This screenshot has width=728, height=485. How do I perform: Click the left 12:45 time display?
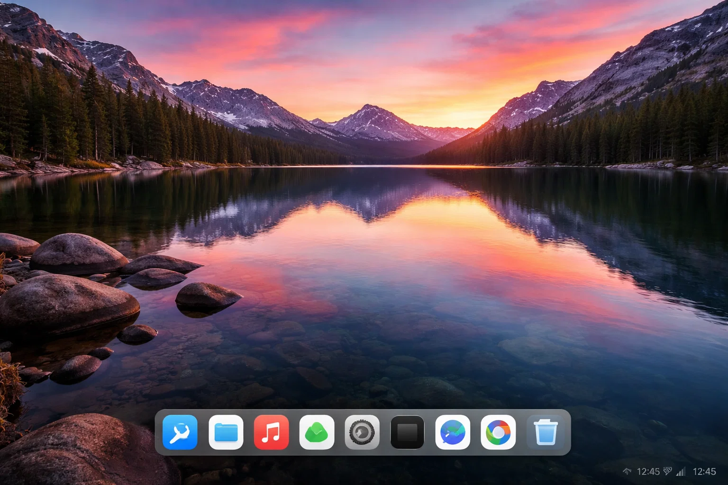point(648,471)
